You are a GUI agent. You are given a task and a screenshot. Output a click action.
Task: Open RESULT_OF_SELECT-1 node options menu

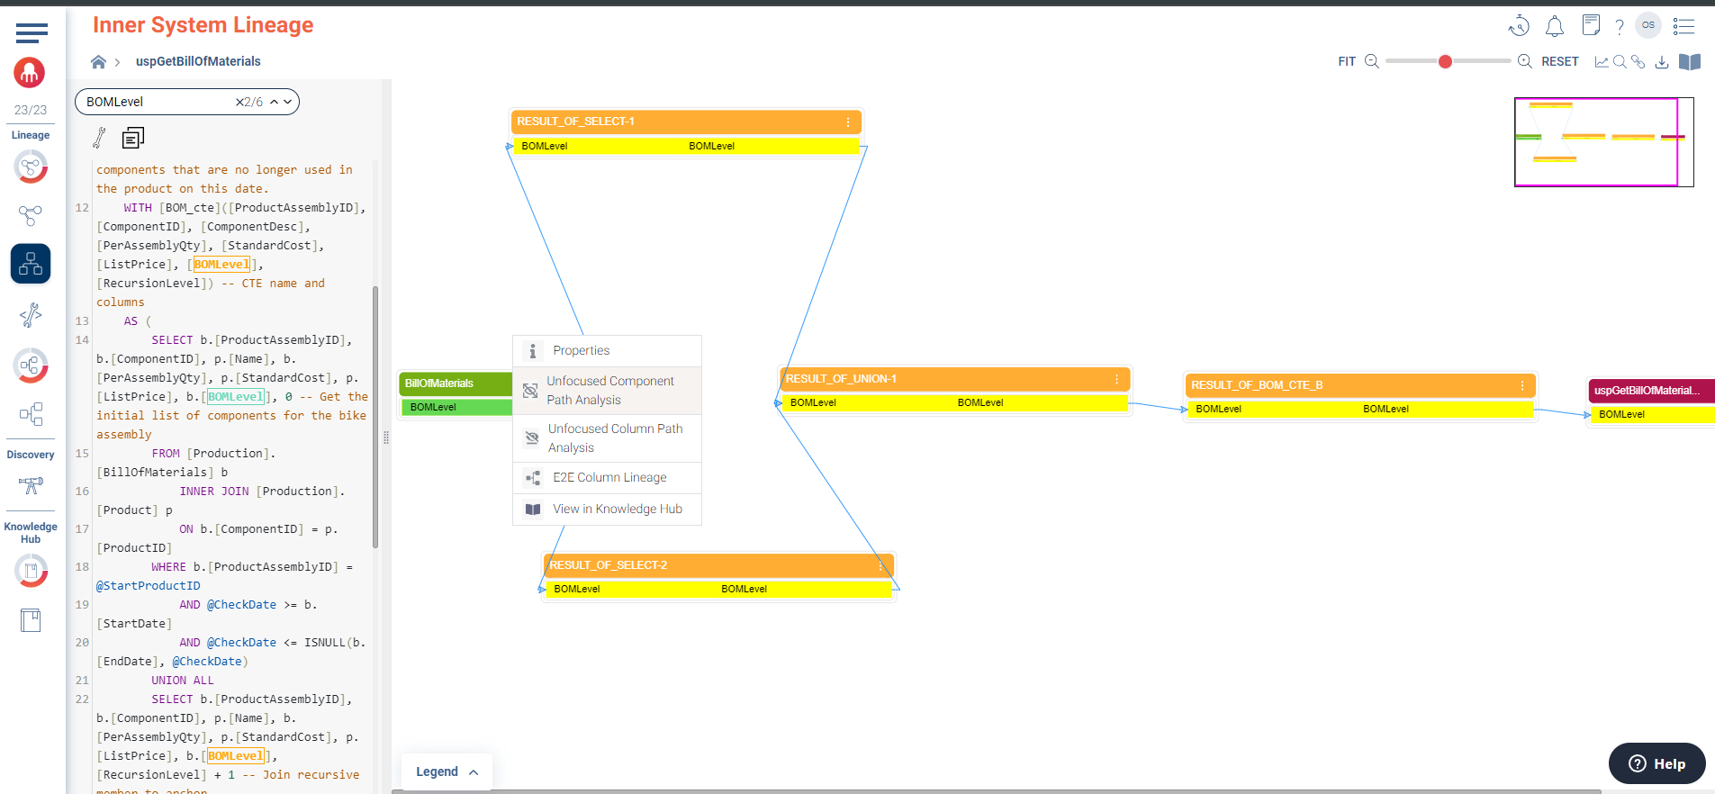point(847,122)
